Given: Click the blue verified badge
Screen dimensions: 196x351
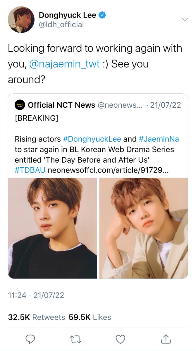Looking at the screenshot, I should (102, 15).
